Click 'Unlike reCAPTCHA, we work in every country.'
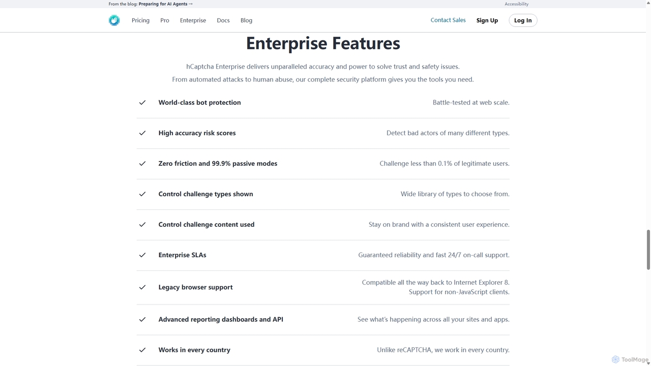 443,350
